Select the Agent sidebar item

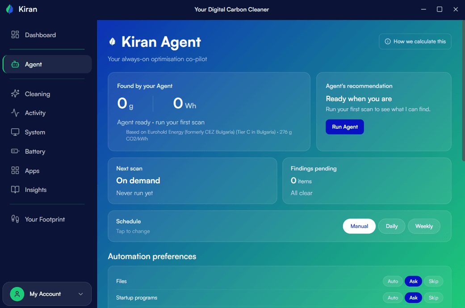pos(47,64)
